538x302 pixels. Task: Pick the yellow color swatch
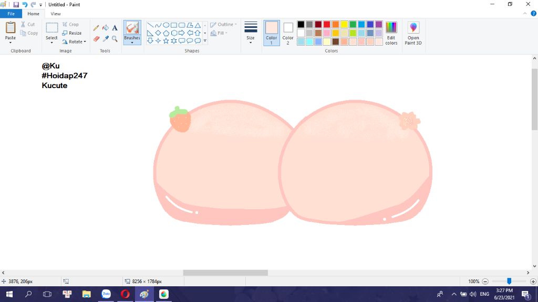[344, 24]
